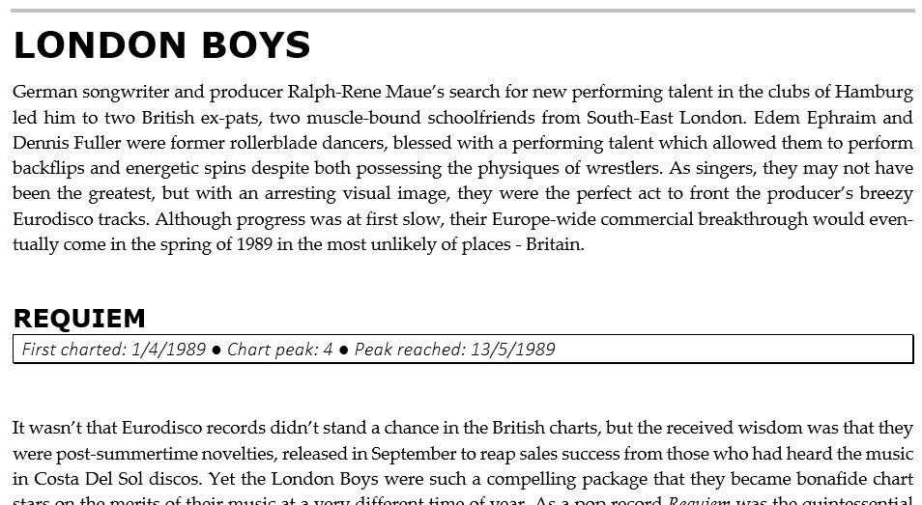Click the 'Peak reached: 13/5/1989' text
The width and height of the screenshot is (922, 505).
pos(454,349)
